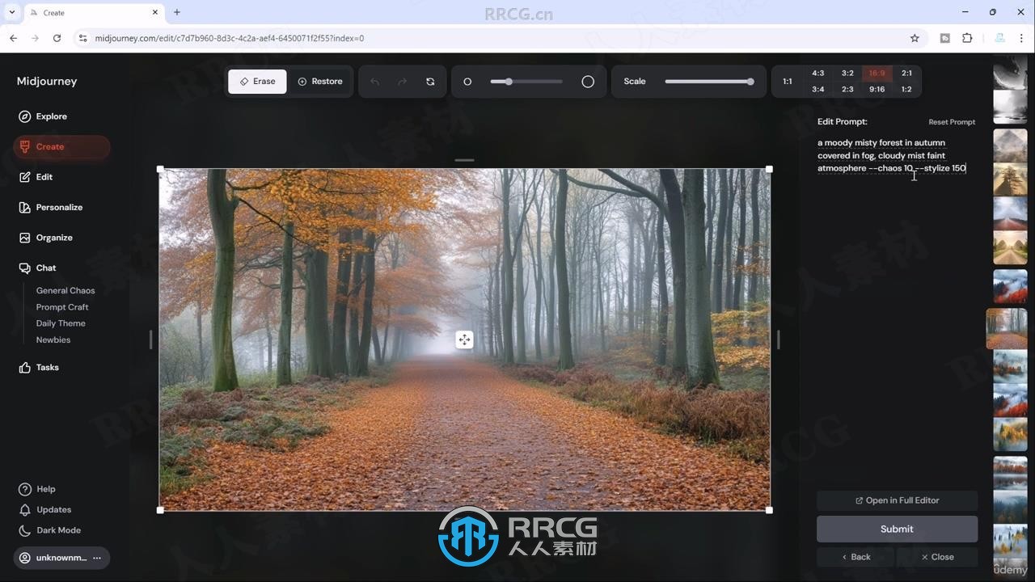Click the reset refresh icon in toolbar
The width and height of the screenshot is (1035, 582).
coord(430,82)
